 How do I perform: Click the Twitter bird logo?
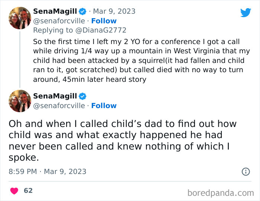click(246, 13)
